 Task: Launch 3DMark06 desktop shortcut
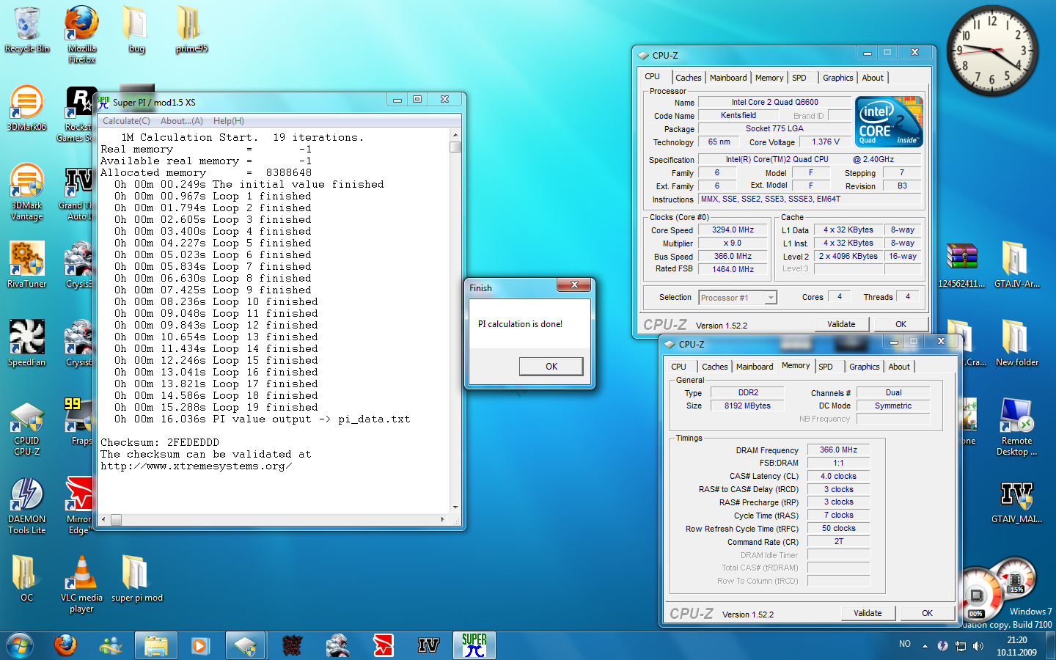tap(27, 108)
